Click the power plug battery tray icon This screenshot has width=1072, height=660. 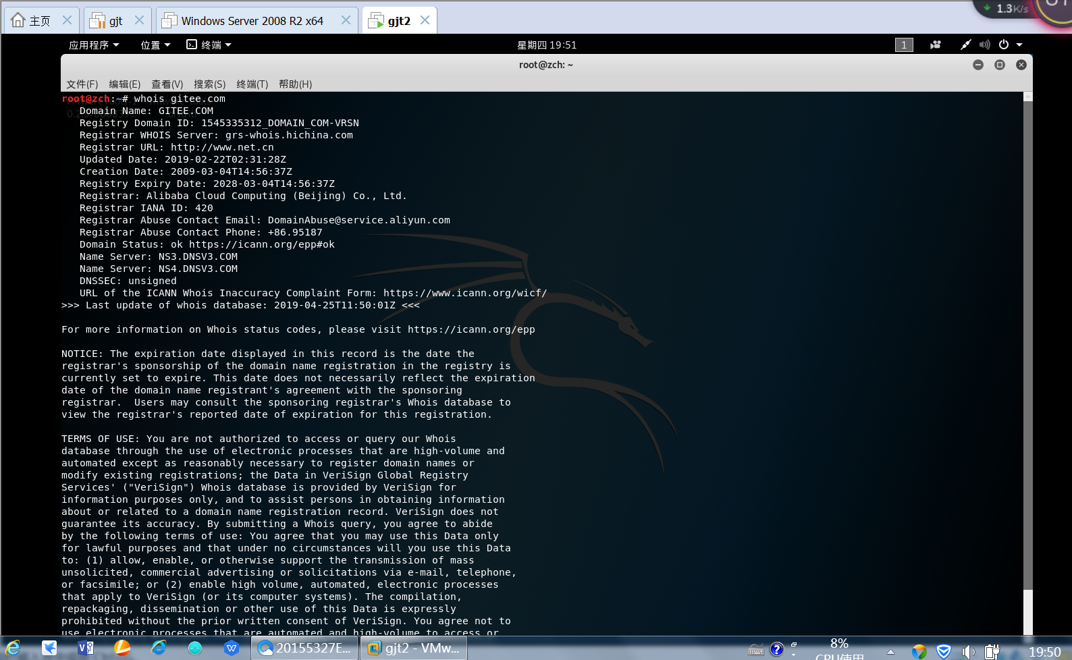[992, 652]
